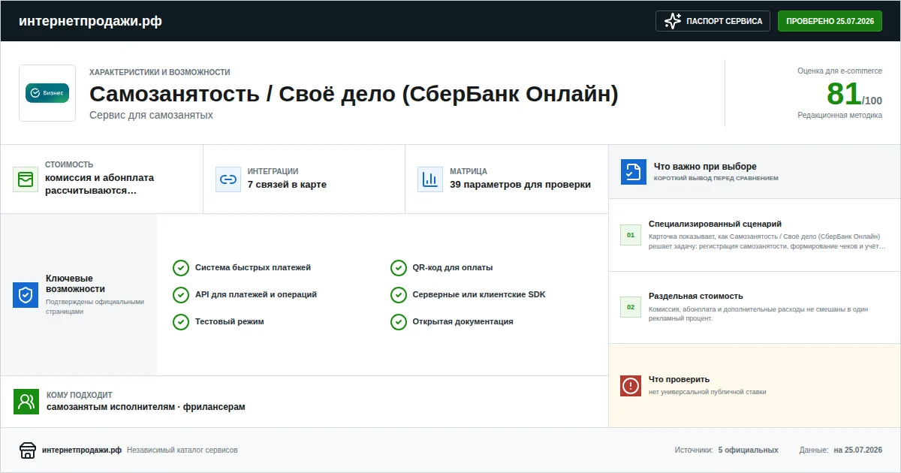The height and width of the screenshot is (473, 901).
Task: Click the document check icon beside Что важно при выборе
Action: (x=634, y=172)
